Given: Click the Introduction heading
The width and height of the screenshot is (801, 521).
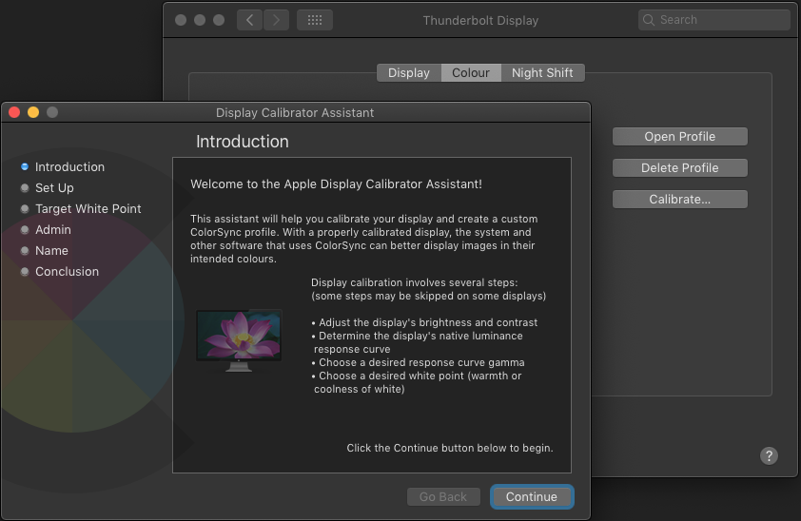Looking at the screenshot, I should coord(243,142).
